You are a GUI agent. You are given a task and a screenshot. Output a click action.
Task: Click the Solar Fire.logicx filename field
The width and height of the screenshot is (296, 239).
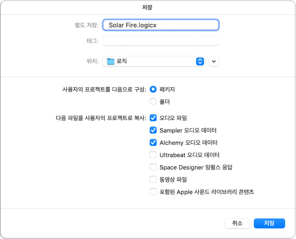(x=161, y=25)
